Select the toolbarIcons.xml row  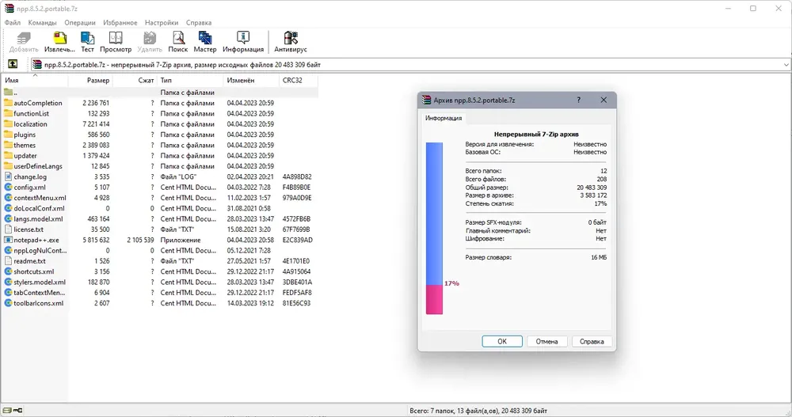160,303
